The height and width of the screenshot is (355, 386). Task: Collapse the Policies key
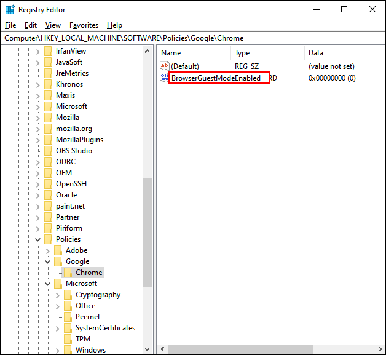(37, 239)
